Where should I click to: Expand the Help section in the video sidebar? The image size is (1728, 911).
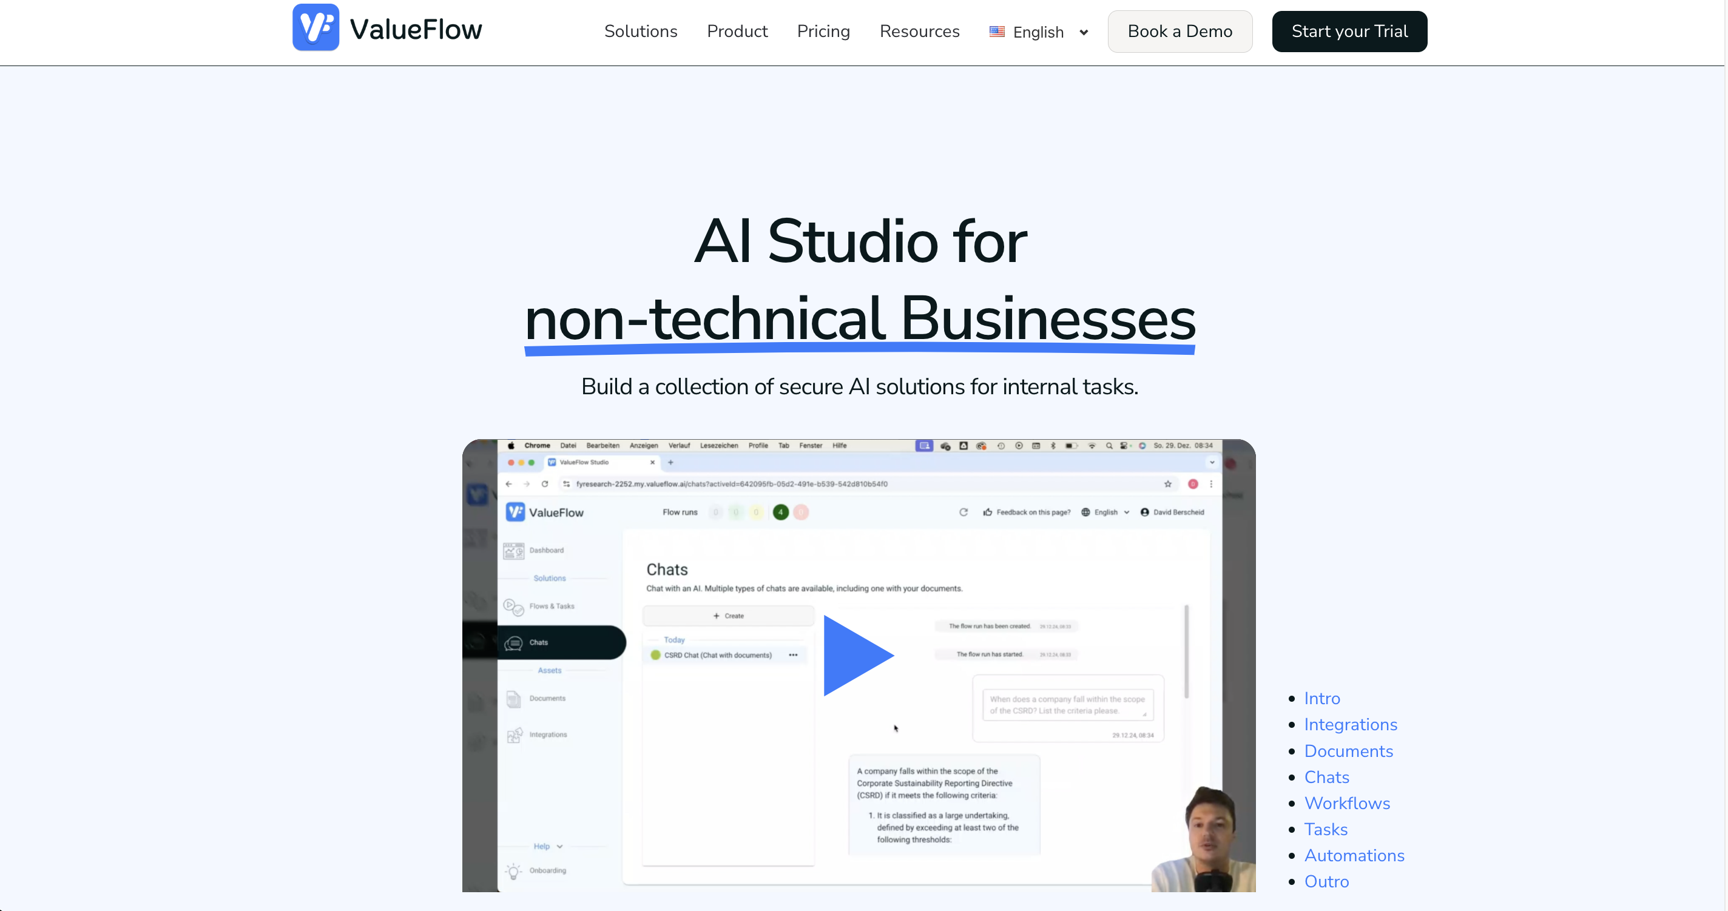point(548,847)
